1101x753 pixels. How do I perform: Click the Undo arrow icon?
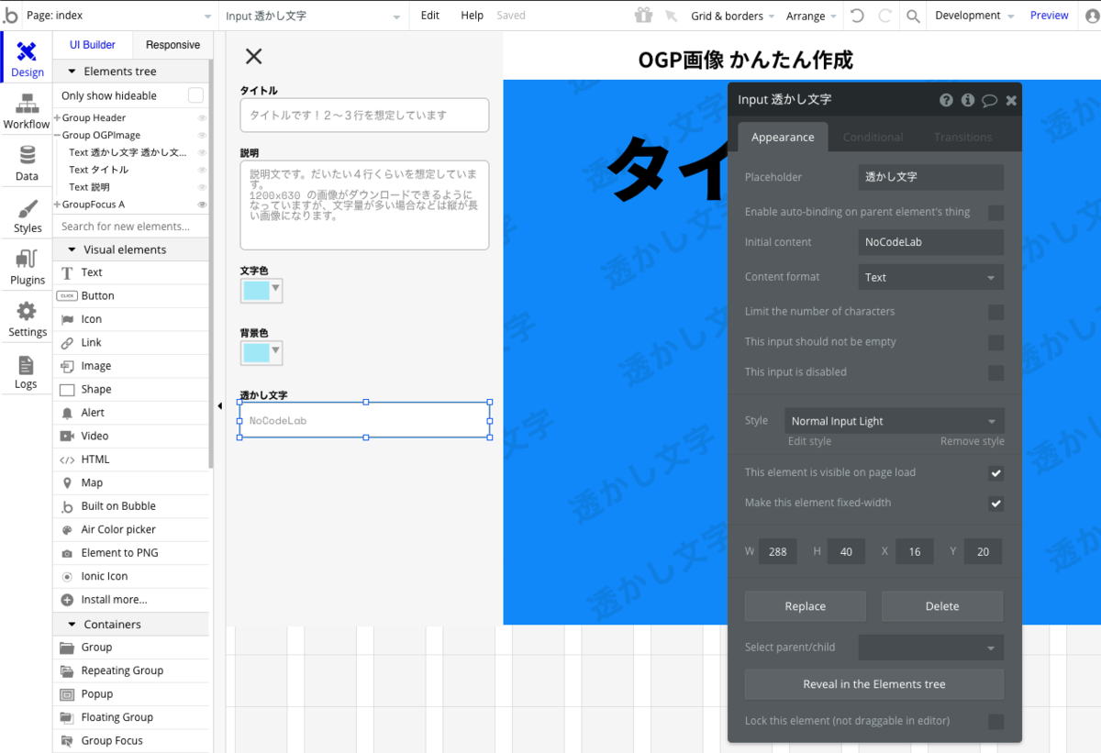857,16
